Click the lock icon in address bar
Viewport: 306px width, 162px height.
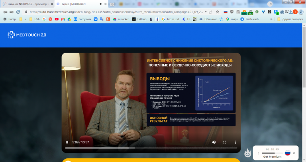(x=26, y=12)
